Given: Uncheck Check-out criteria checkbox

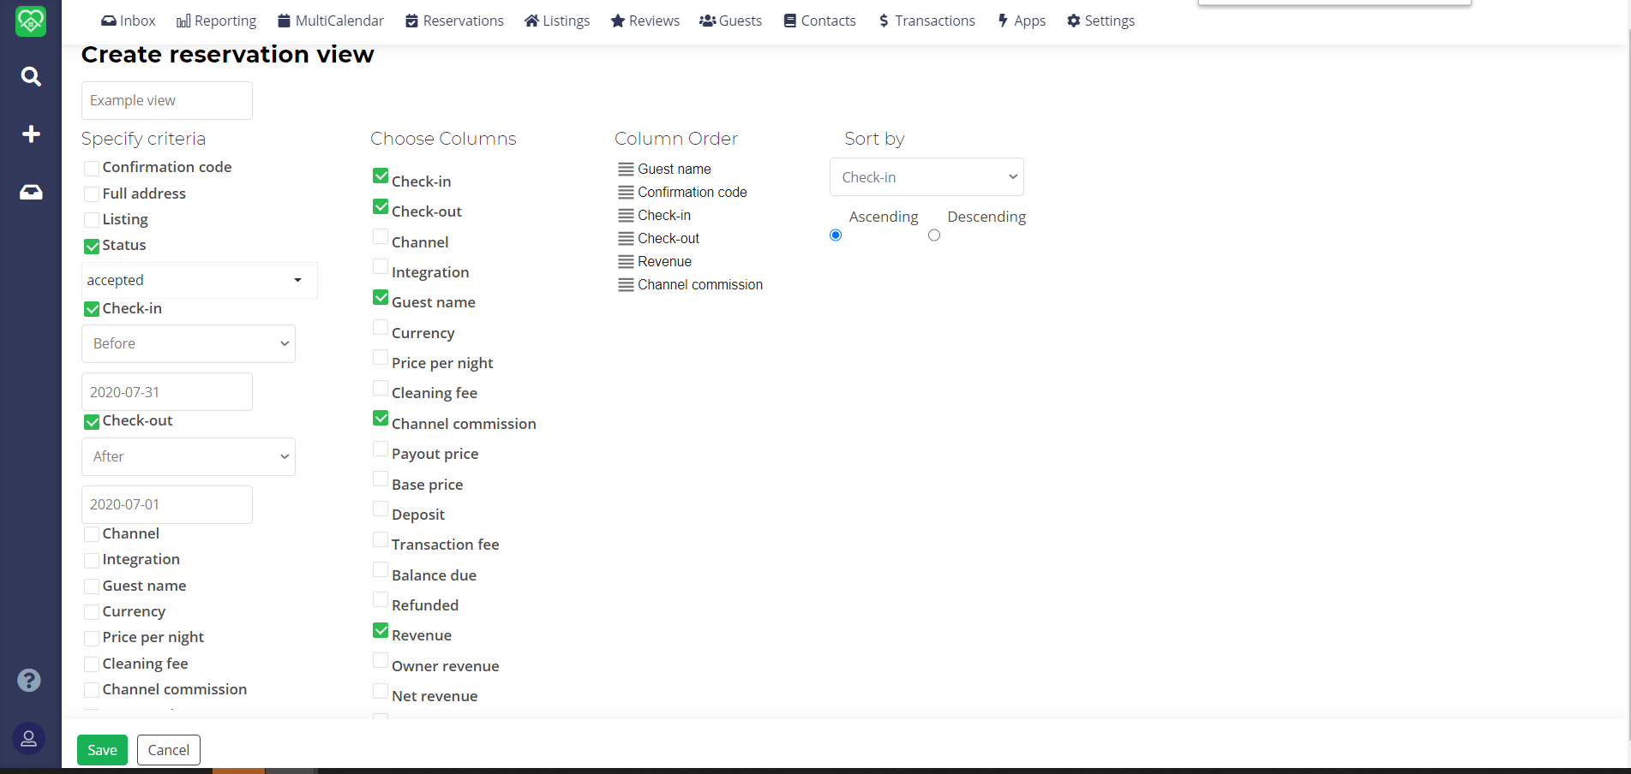Looking at the screenshot, I should pyautogui.click(x=92, y=422).
